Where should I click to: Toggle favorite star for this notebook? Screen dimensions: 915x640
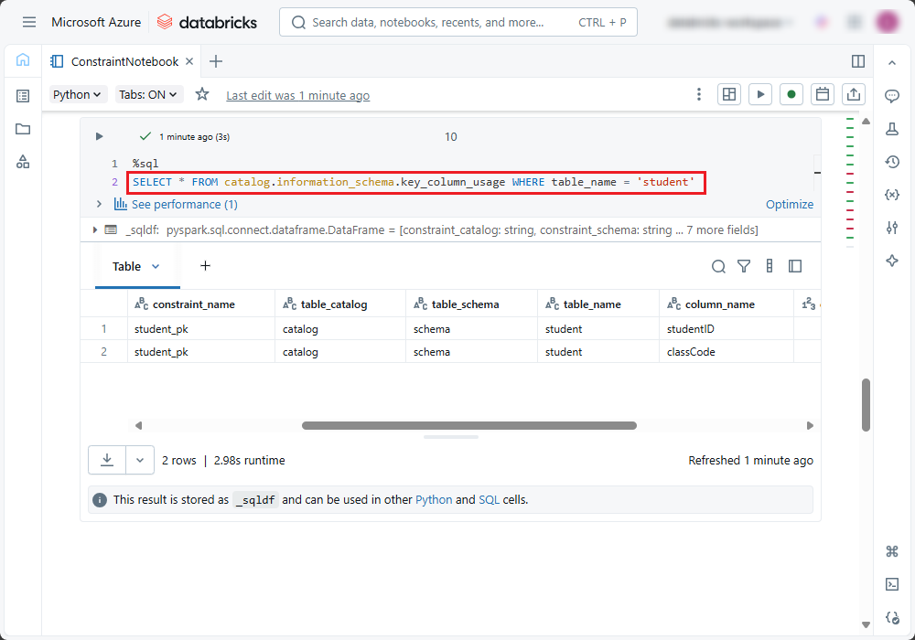coord(202,94)
